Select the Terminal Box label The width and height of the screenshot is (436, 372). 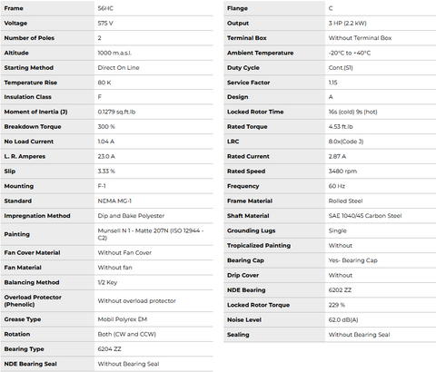(247, 38)
